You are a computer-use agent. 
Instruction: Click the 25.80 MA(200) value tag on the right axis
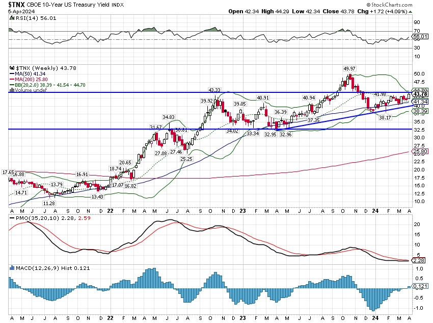(420, 151)
